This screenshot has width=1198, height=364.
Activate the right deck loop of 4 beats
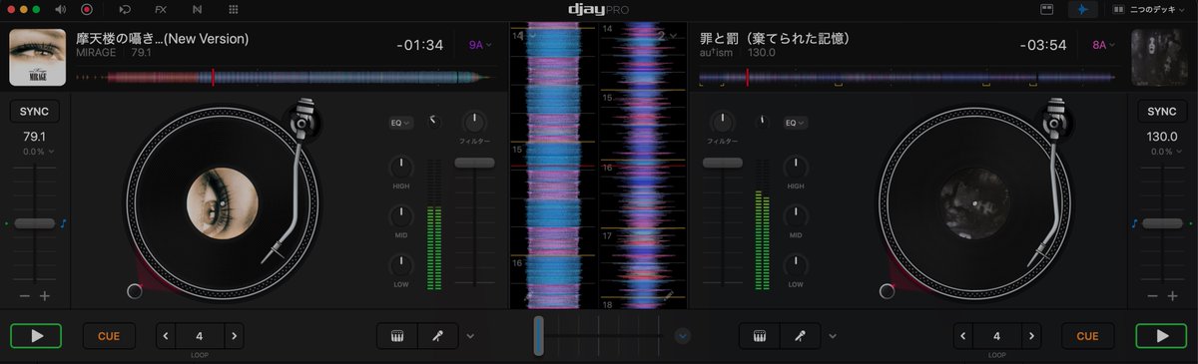click(x=997, y=336)
